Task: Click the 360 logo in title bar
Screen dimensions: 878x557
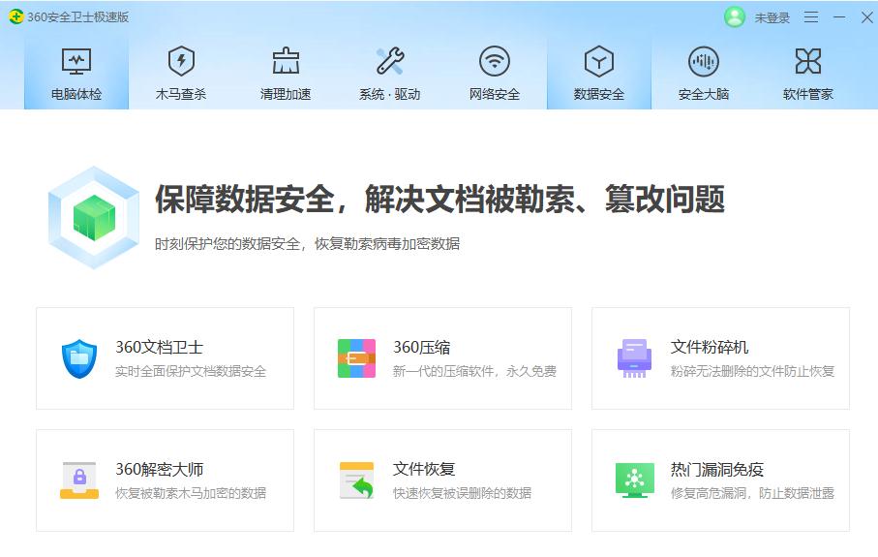Action: [15, 16]
